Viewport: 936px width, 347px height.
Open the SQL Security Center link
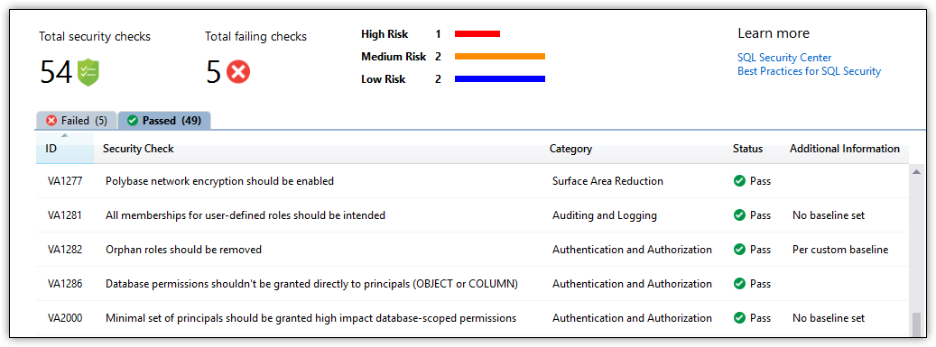784,58
